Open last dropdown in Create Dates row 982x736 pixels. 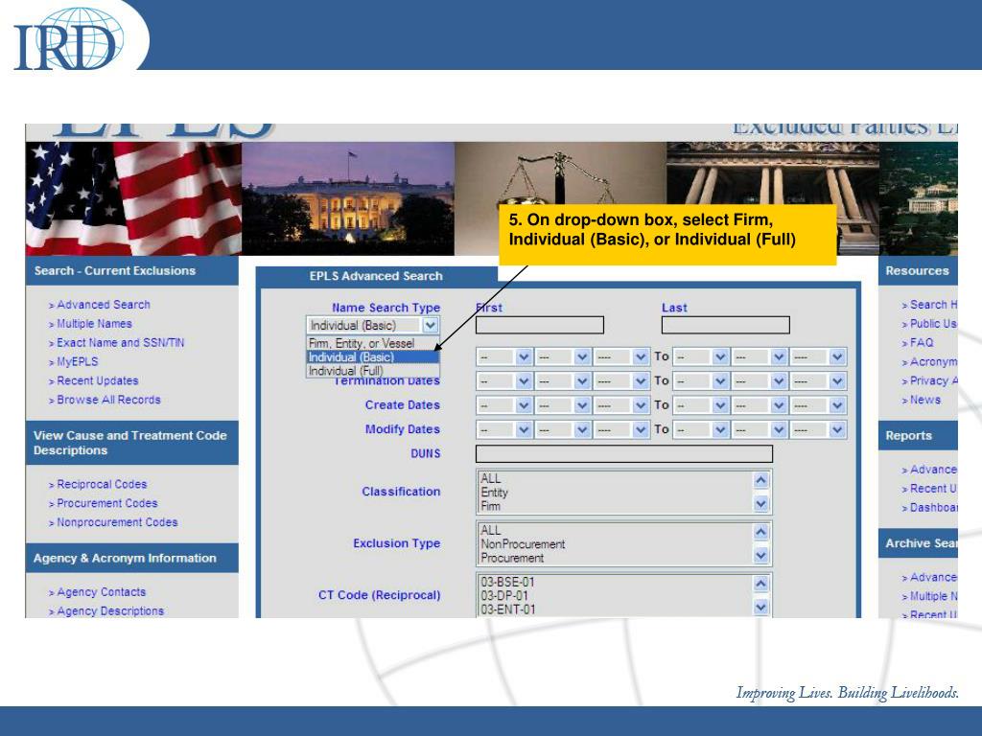[x=818, y=405]
